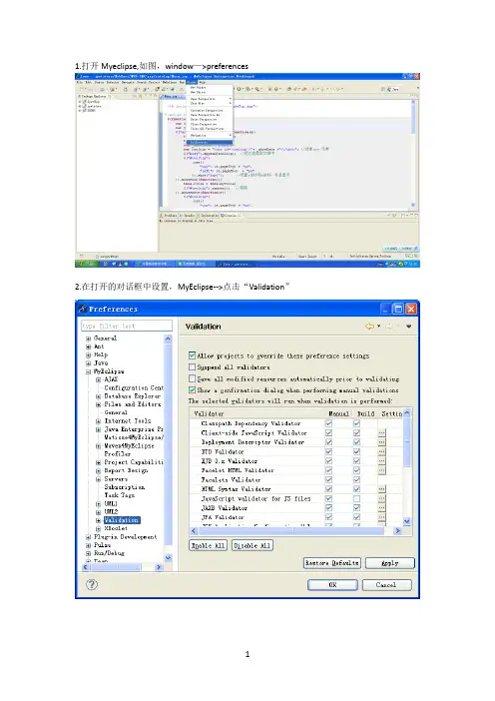Select Validation in the preferences tree
The height and width of the screenshot is (701, 495).
coord(122,520)
